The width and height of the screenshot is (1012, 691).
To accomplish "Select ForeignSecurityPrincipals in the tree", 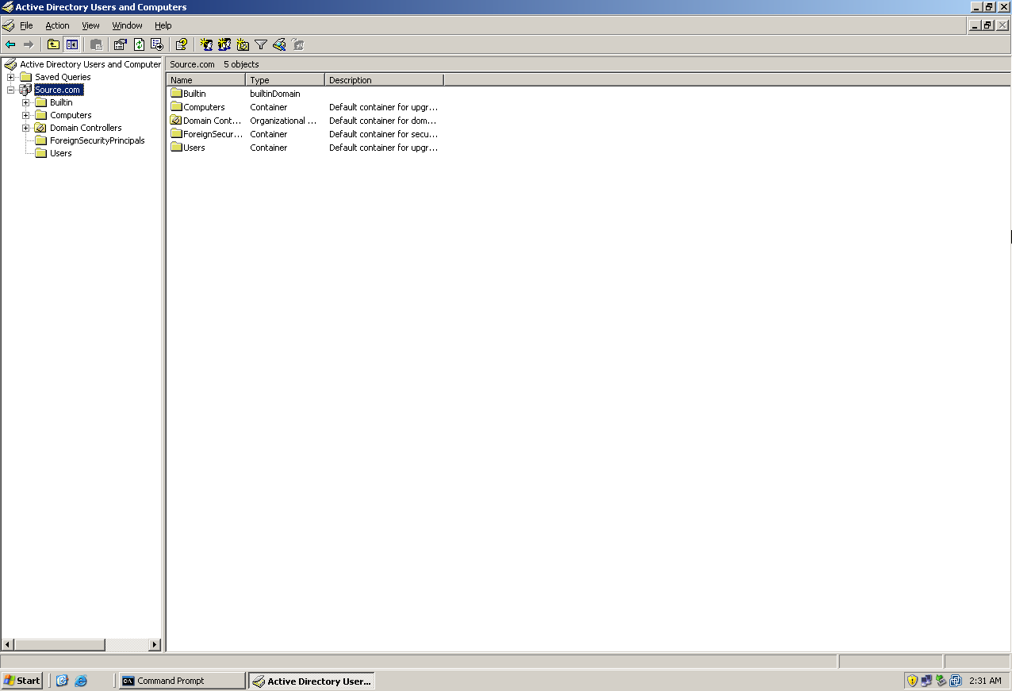I will pos(98,140).
